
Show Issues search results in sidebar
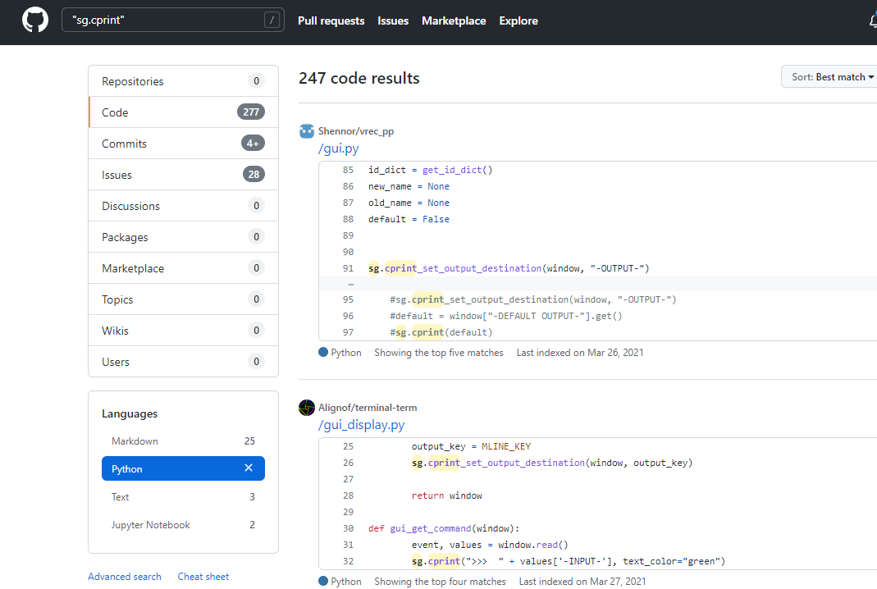coord(184,175)
